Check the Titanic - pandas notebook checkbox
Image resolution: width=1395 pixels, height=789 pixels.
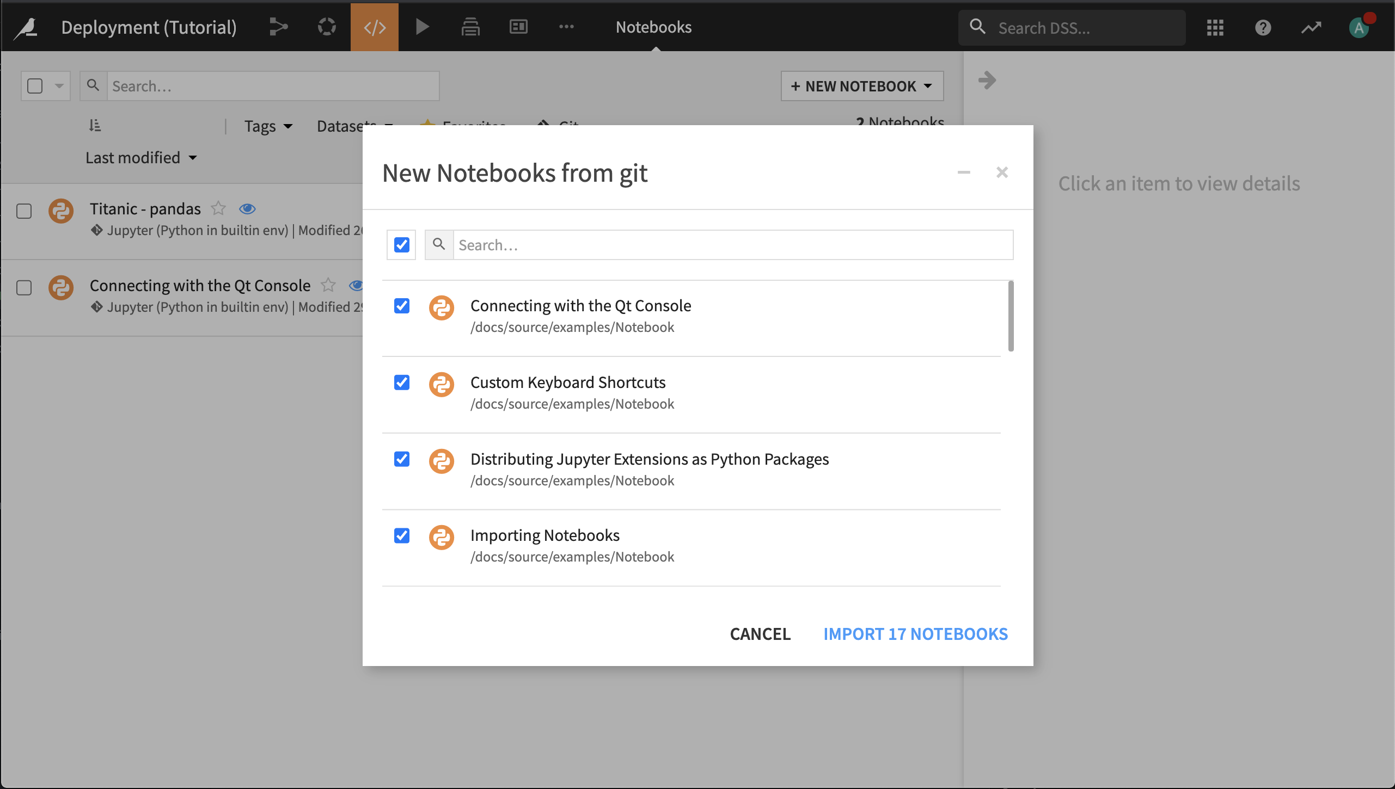pyautogui.click(x=24, y=211)
